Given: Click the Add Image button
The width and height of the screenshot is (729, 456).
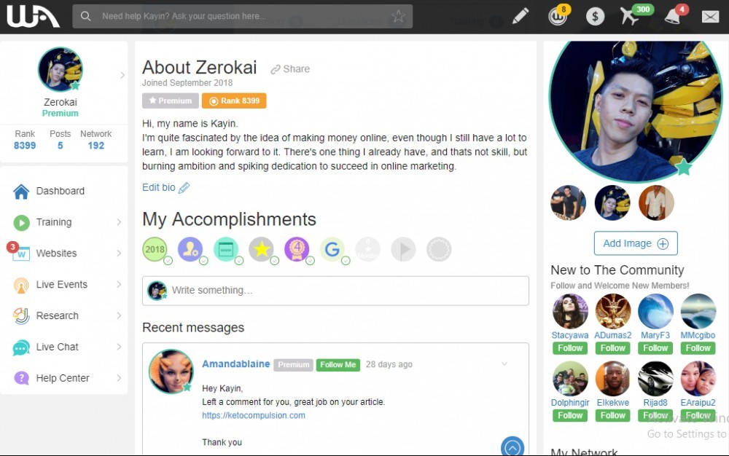Looking at the screenshot, I should click(636, 243).
